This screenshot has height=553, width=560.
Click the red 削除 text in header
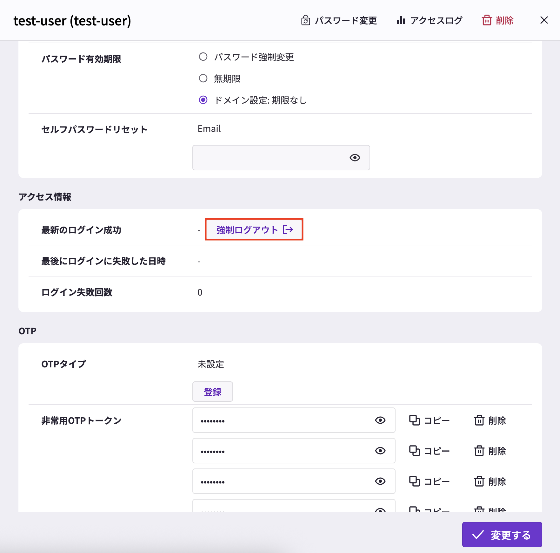(504, 20)
